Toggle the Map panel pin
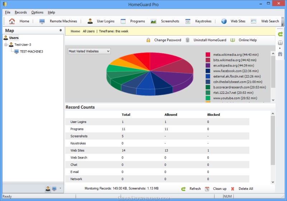Image resolution: width=287 pixels, height=201 pixels. (60, 31)
